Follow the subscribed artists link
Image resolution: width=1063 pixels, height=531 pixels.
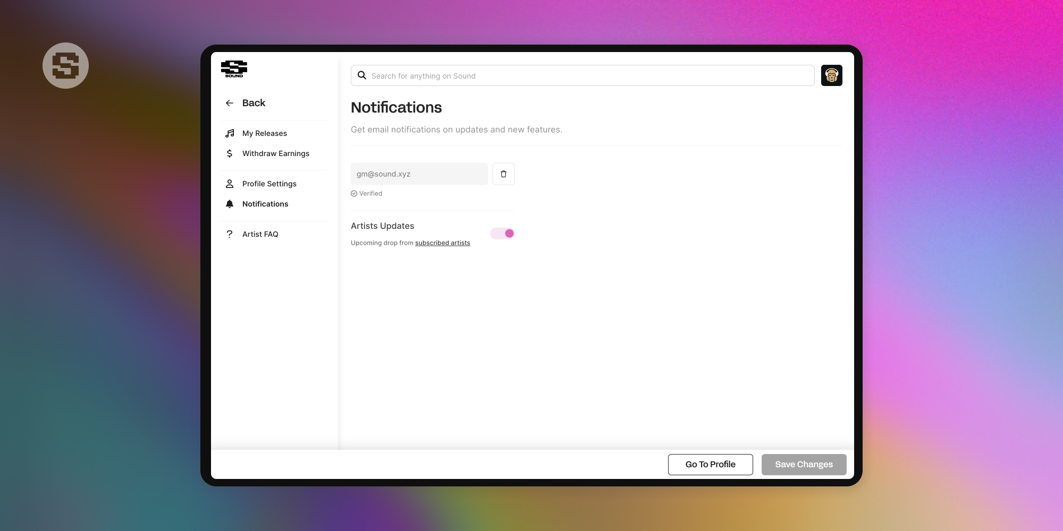[x=443, y=243]
